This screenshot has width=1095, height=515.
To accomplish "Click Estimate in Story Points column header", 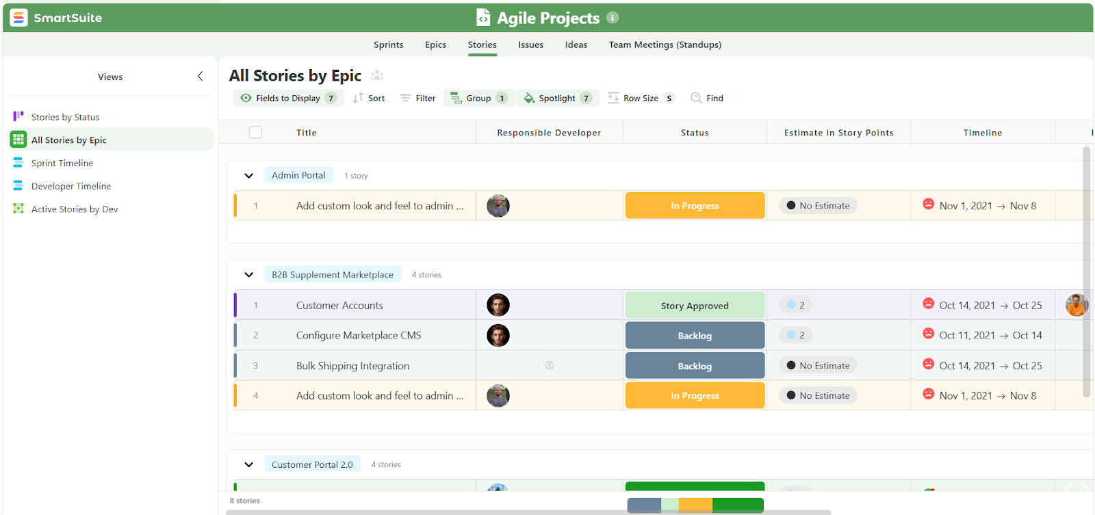I will [839, 133].
